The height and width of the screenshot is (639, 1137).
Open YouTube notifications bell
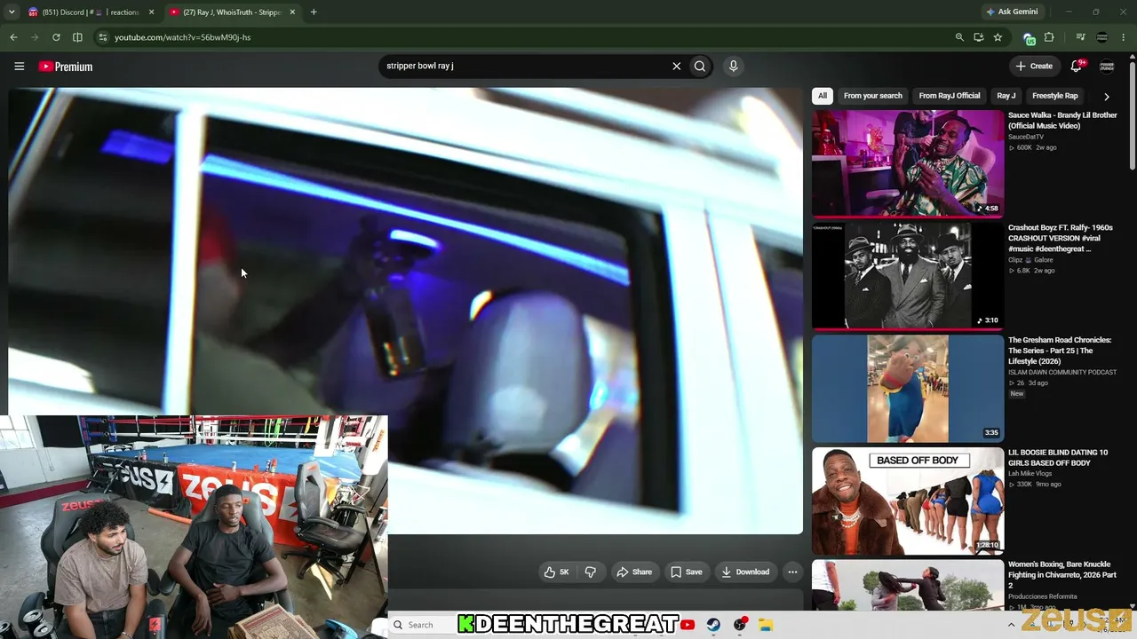click(1077, 66)
